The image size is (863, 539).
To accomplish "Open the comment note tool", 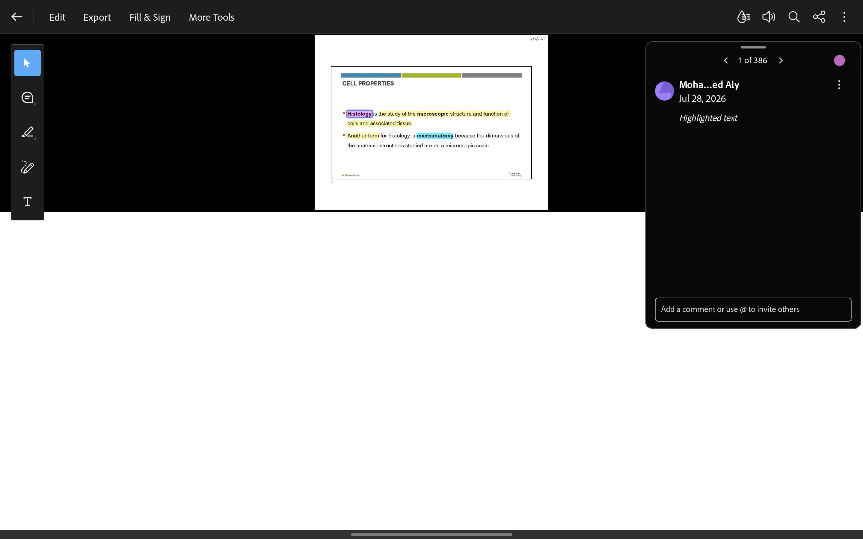I will [x=28, y=98].
